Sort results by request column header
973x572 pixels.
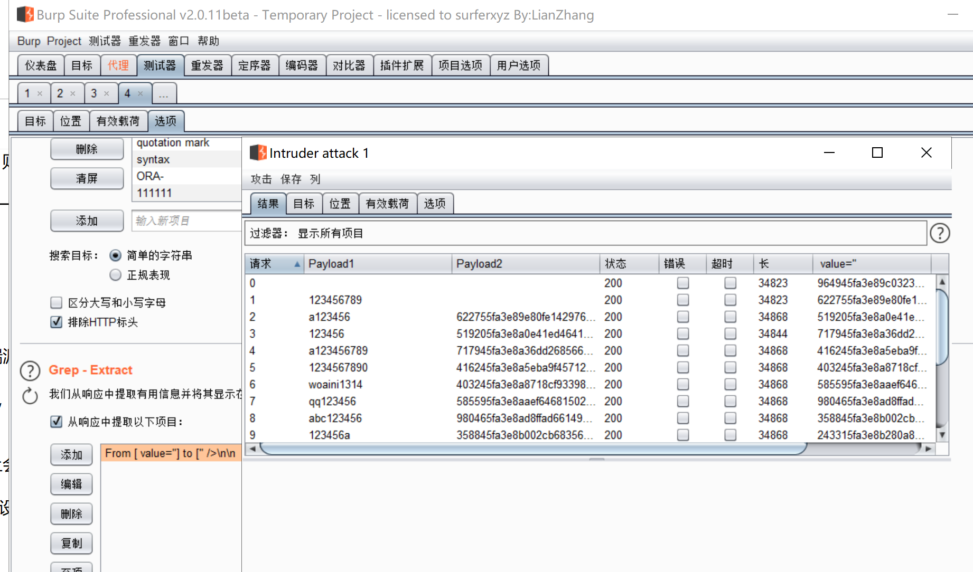click(275, 264)
